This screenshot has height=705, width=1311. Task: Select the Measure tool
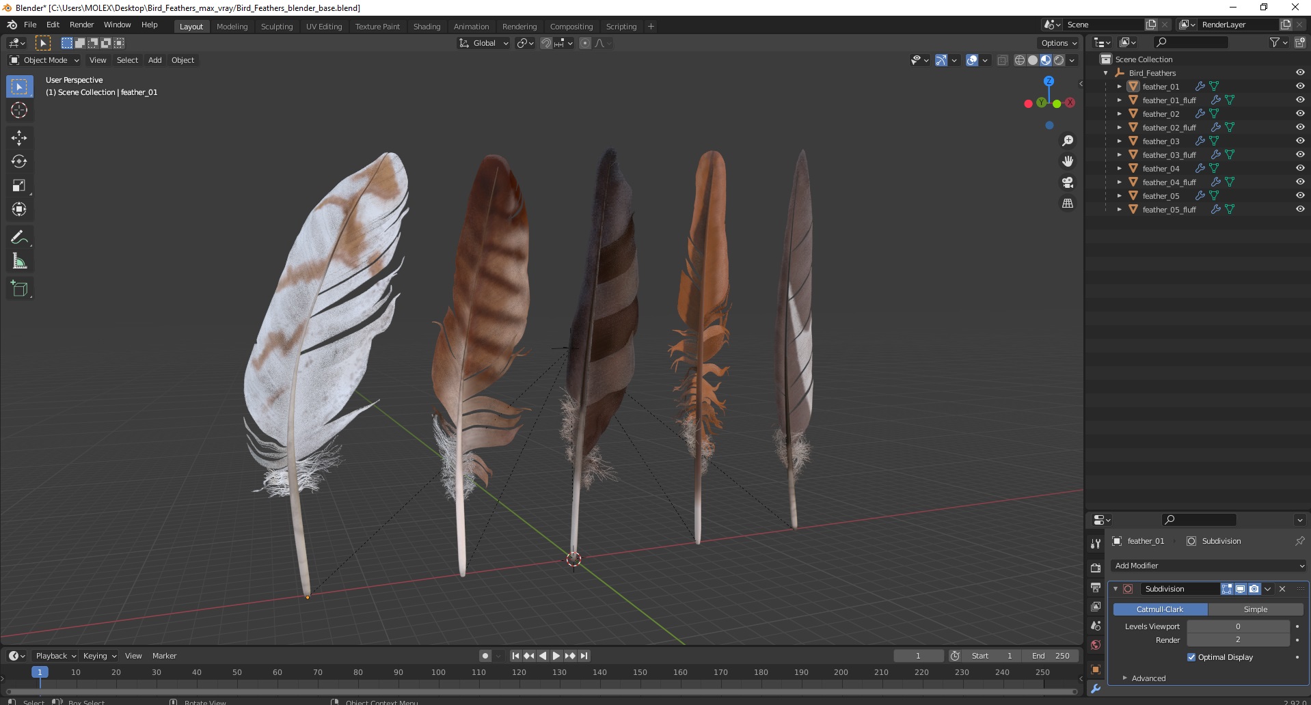pos(19,262)
